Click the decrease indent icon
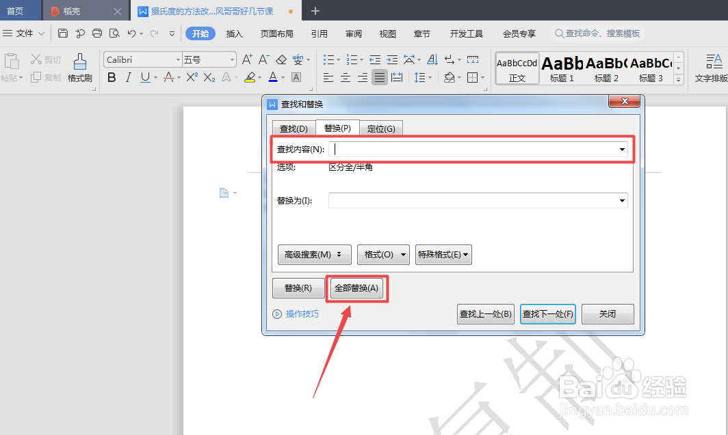 click(376, 59)
